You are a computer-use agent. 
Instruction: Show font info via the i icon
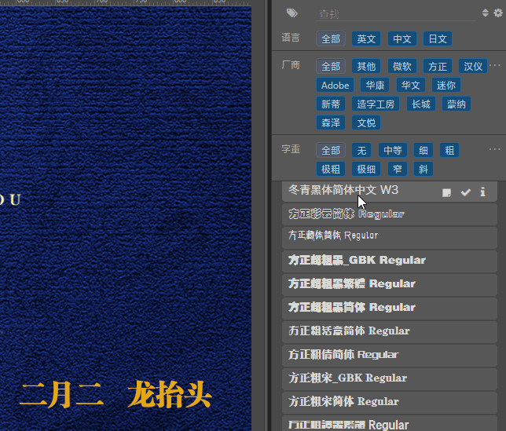coord(482,192)
